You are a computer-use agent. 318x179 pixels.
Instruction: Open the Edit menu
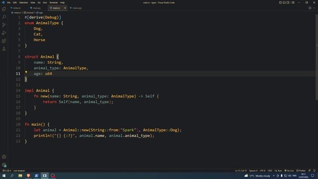click(x=15, y=2)
